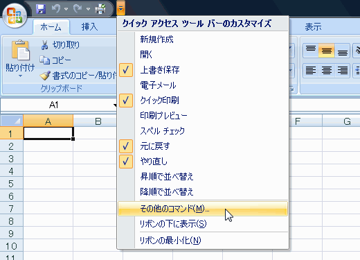Click align text left icon
The image size is (360, 260).
coord(311,70)
